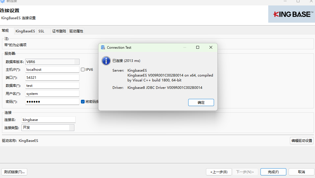Screen dimensions: 315x178
Task: Click the 编辑驱动设置 button
Action: coord(302,140)
